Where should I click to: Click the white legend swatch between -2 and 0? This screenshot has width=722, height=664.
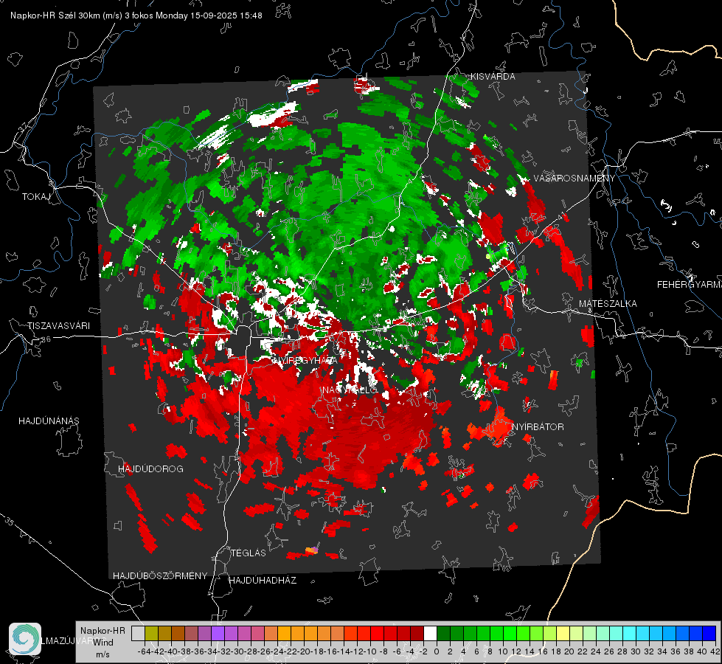click(430, 633)
